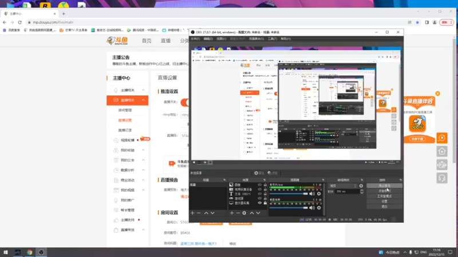Toggle visibility of the text (GDI+) source
The width and height of the screenshot is (458, 257).
[260, 194]
